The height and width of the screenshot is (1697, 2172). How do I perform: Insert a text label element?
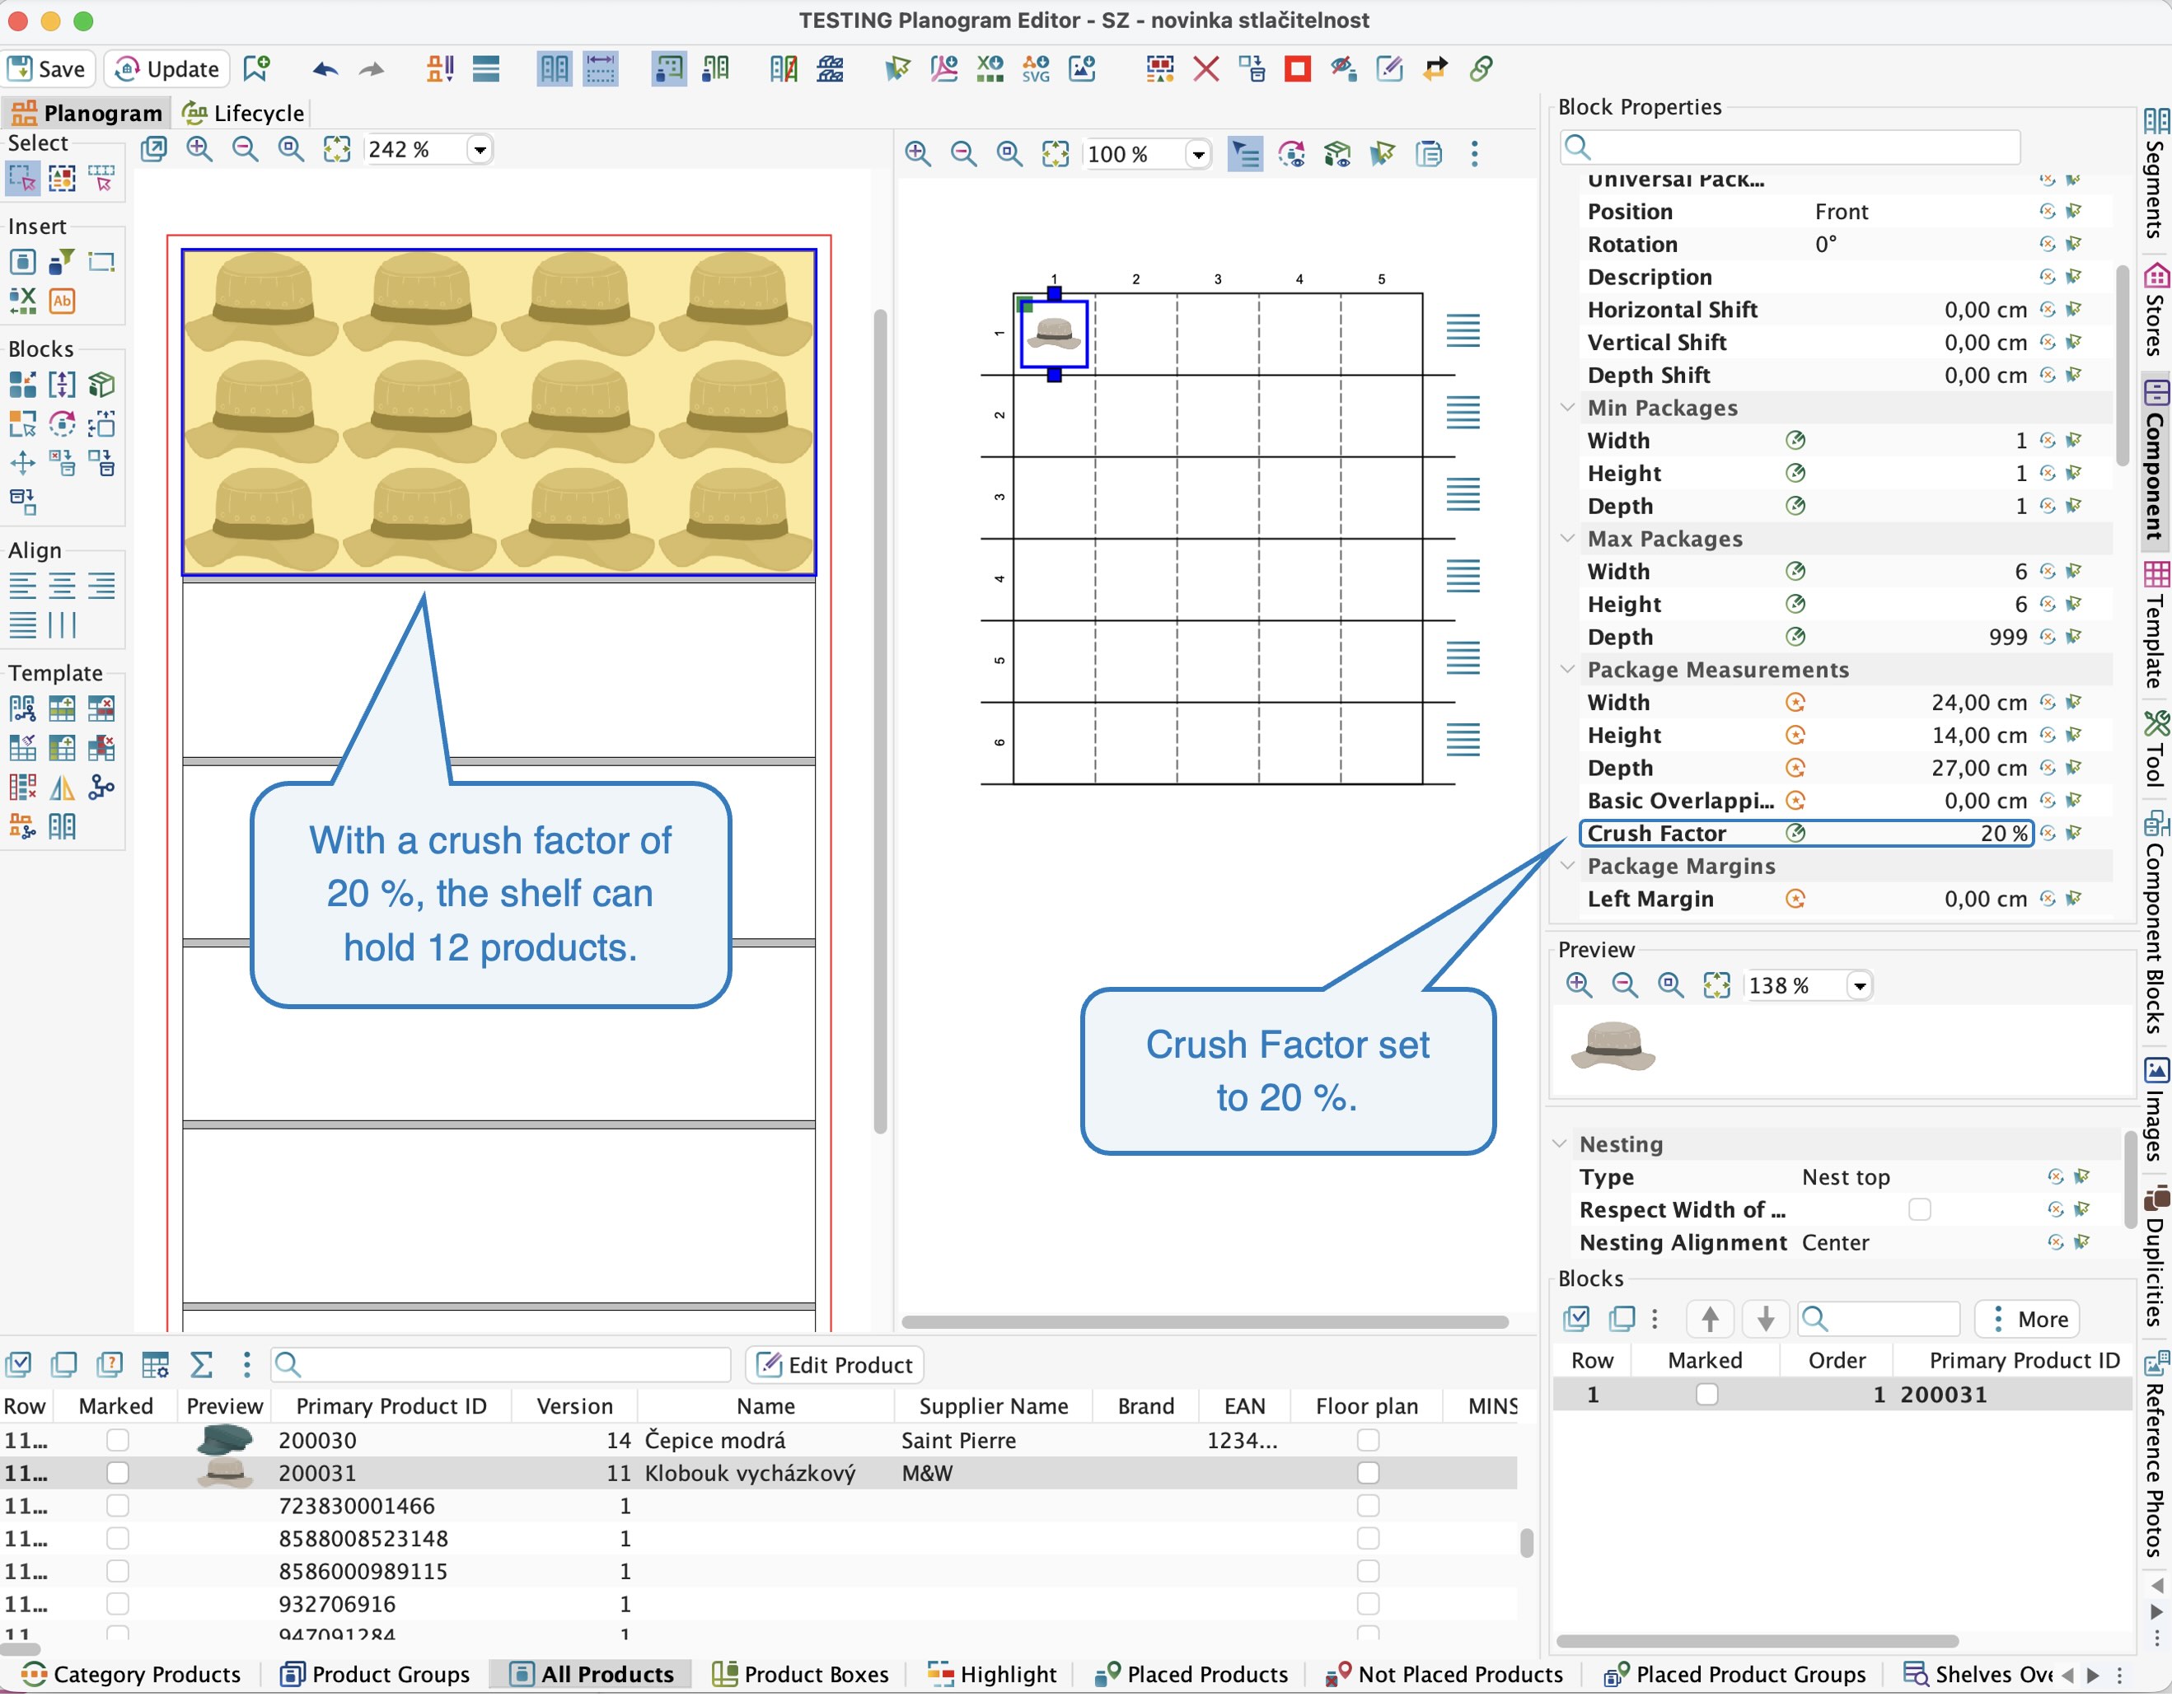[62, 302]
